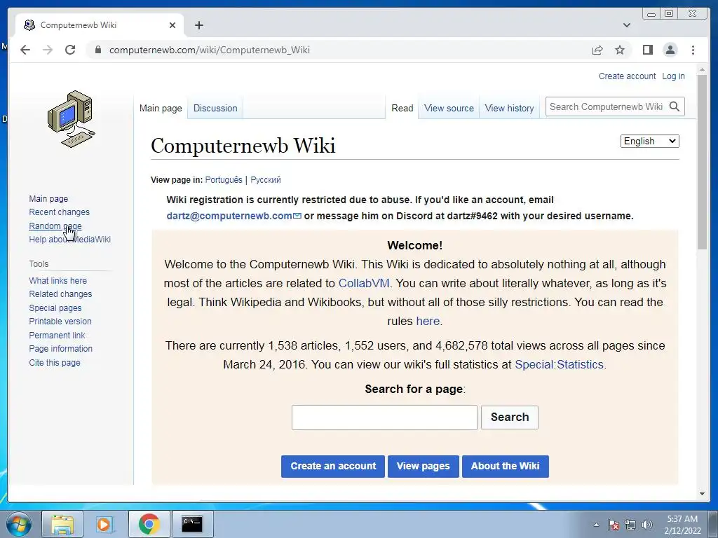Click the Search button

pos(510,418)
